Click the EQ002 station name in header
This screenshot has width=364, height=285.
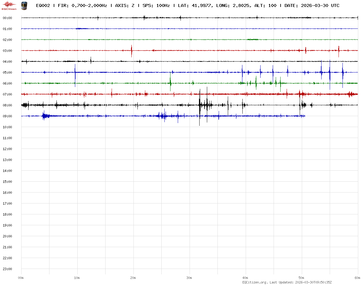point(43,5)
